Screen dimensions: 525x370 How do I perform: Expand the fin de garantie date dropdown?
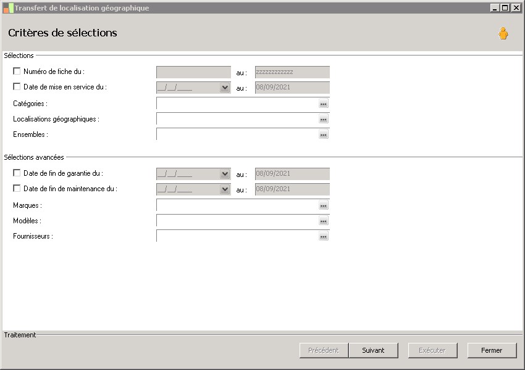point(225,174)
